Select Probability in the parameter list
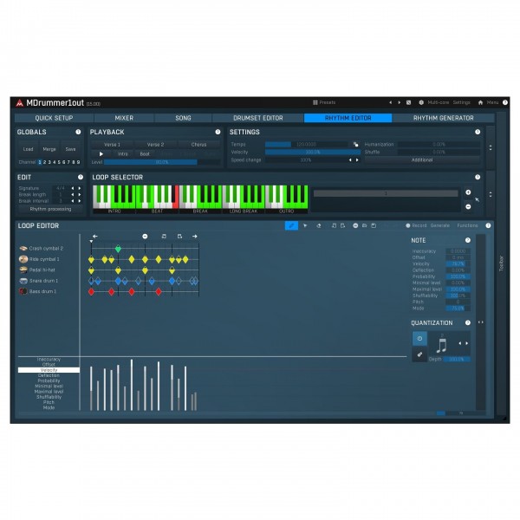 pyautogui.click(x=49, y=380)
